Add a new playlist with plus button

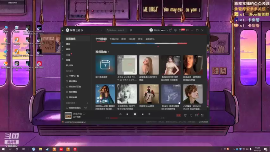pyautogui.click(x=87, y=103)
